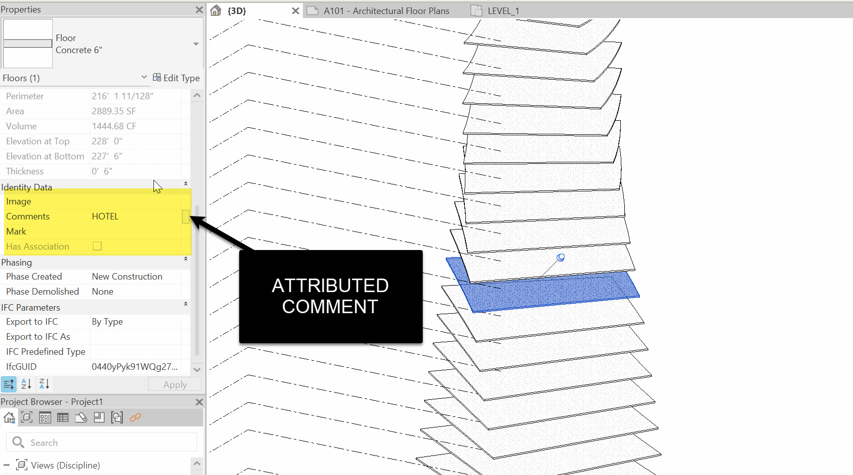Click the Schedules table icon in Project Browser
The image size is (853, 475).
[63, 417]
